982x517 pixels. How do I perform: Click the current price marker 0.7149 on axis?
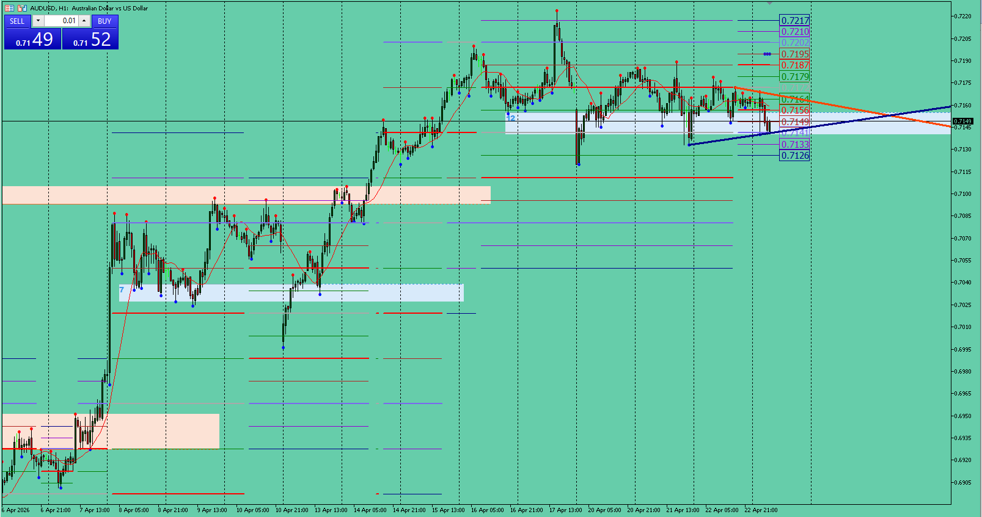(x=963, y=121)
